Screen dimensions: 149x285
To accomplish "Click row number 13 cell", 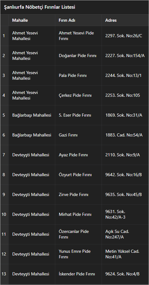I will tap(4, 274).
